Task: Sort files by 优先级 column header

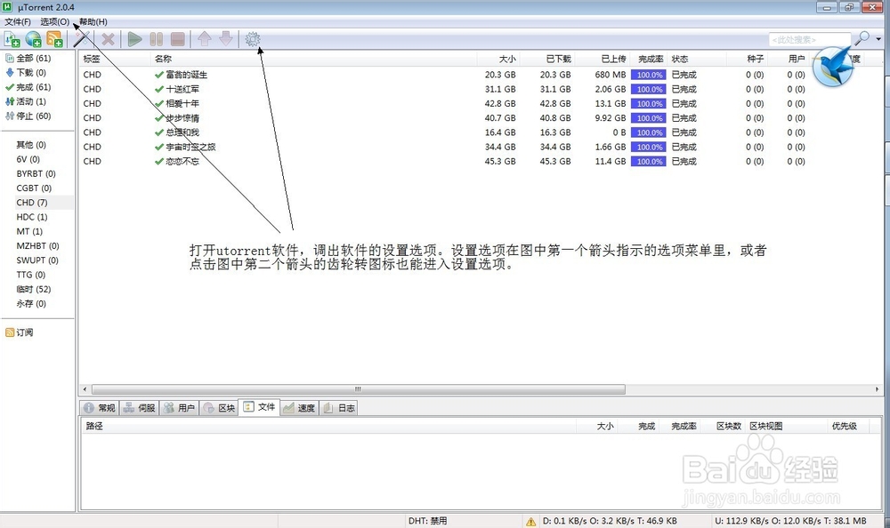Action: 844,426
